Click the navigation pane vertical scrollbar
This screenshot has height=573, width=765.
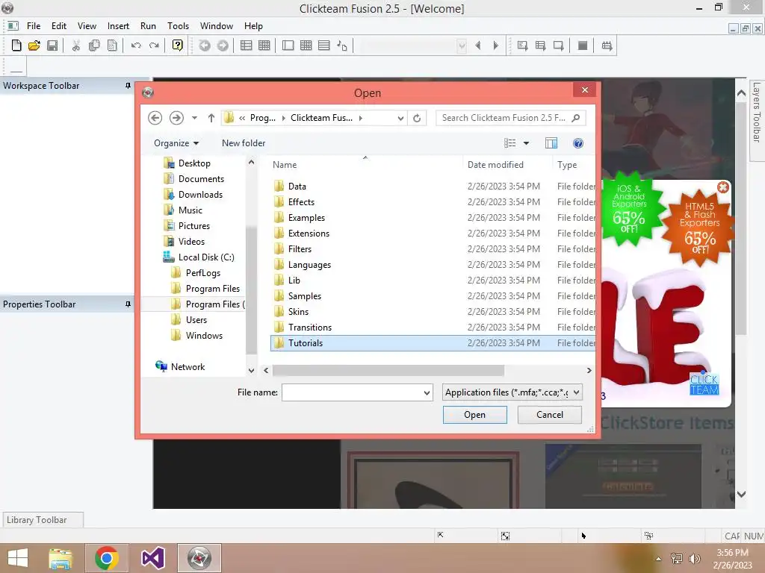pos(251,290)
